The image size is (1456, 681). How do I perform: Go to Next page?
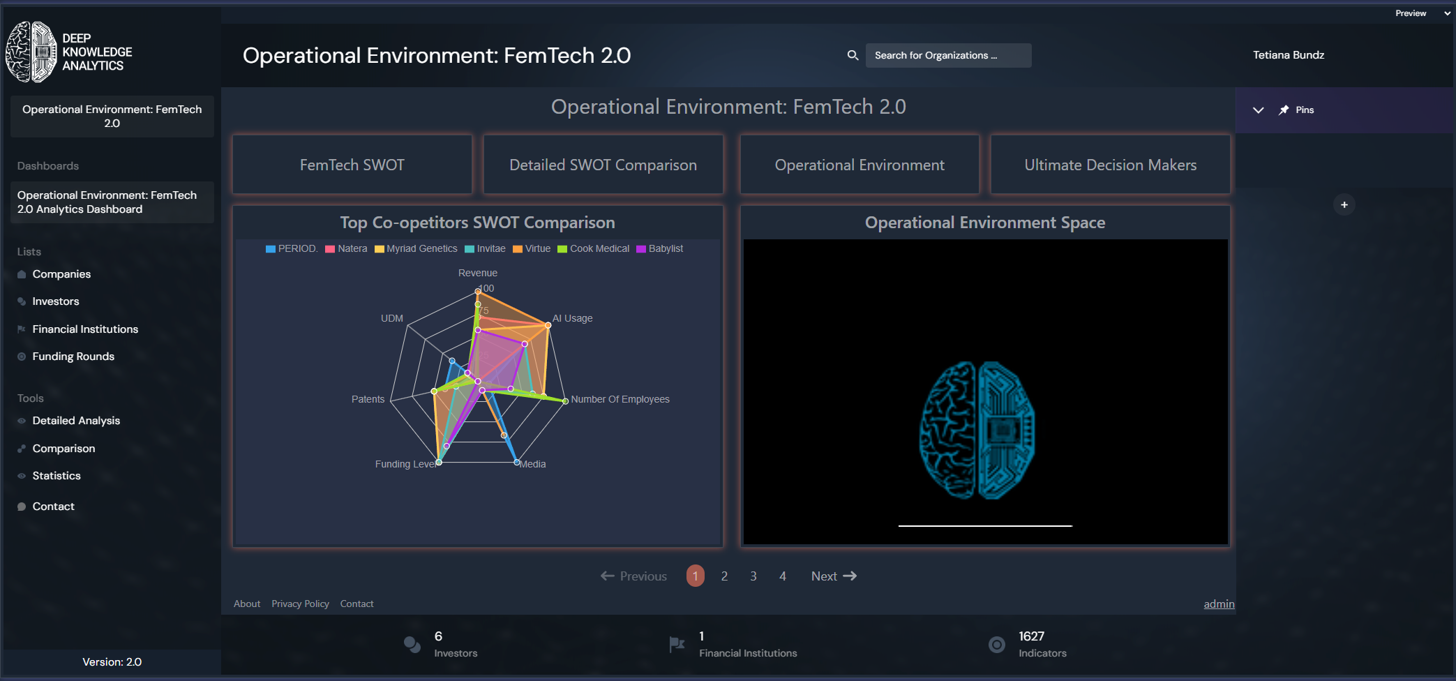(834, 576)
